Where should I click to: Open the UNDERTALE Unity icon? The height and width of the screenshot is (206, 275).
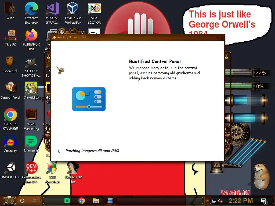[10, 170]
